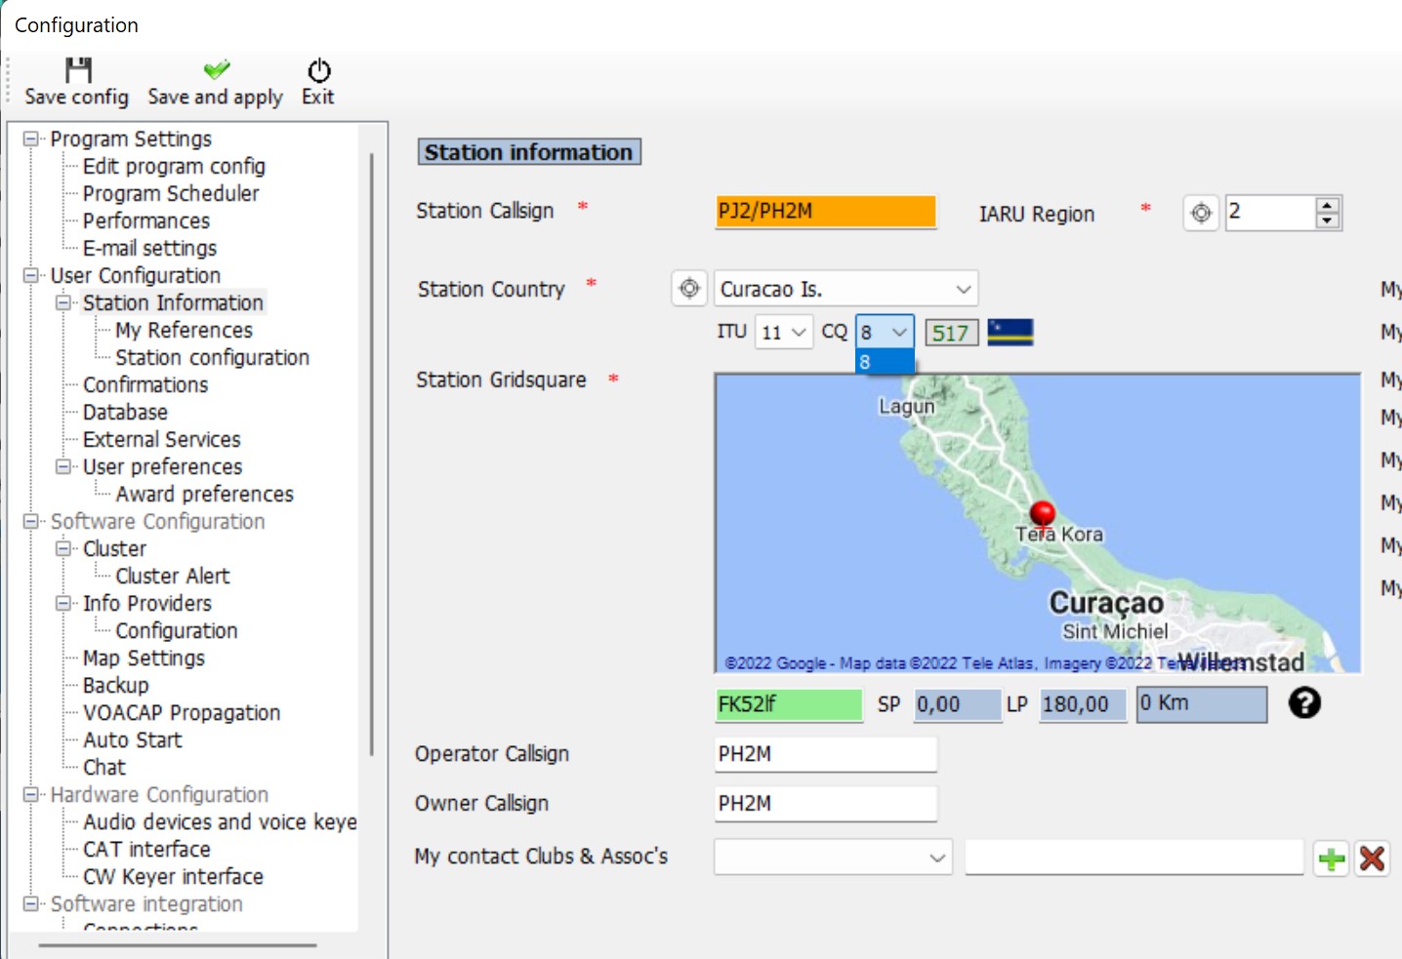Open CW Keyer interface settings

173,876
